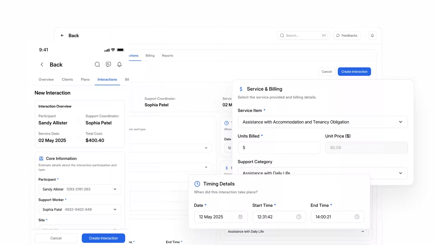
Task: Click the Start Time field 12:31:42
Action: 279,217
